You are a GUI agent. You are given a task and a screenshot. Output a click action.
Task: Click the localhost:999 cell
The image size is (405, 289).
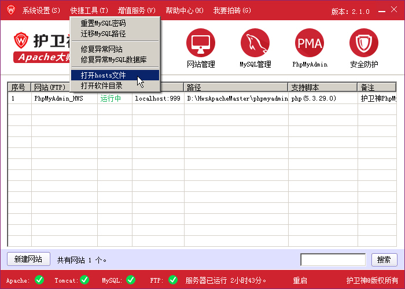pyautogui.click(x=157, y=98)
